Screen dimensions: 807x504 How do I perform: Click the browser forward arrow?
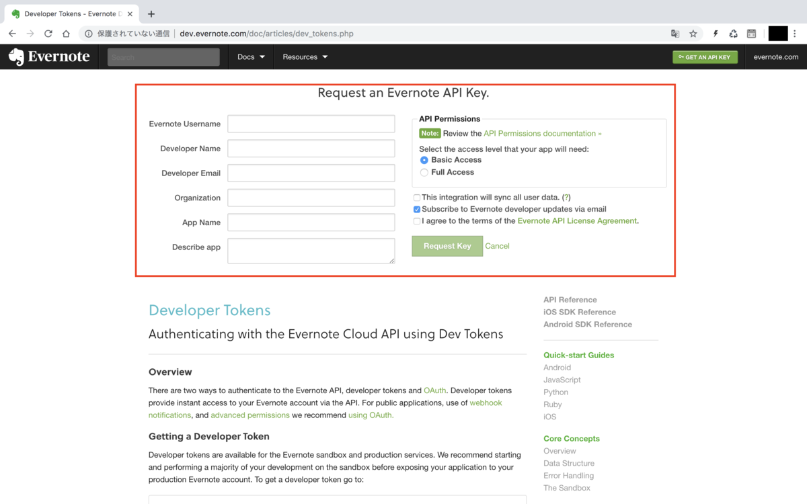(30, 34)
